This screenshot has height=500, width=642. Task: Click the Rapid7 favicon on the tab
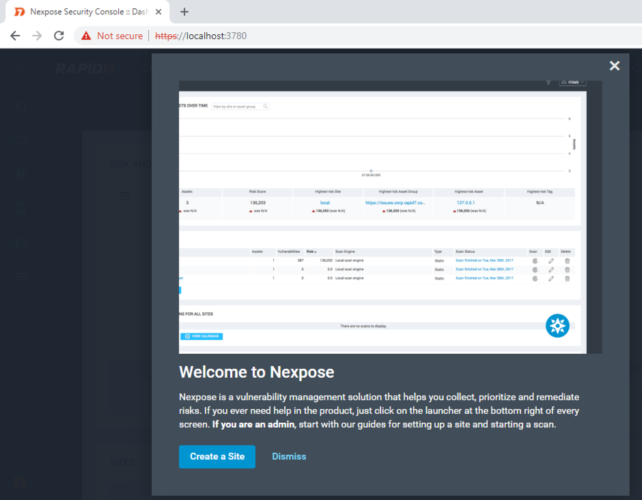[x=19, y=12]
